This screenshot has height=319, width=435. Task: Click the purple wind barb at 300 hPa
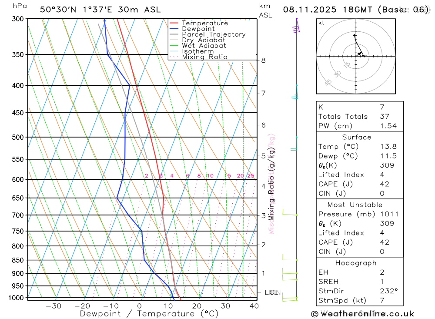click(296, 26)
